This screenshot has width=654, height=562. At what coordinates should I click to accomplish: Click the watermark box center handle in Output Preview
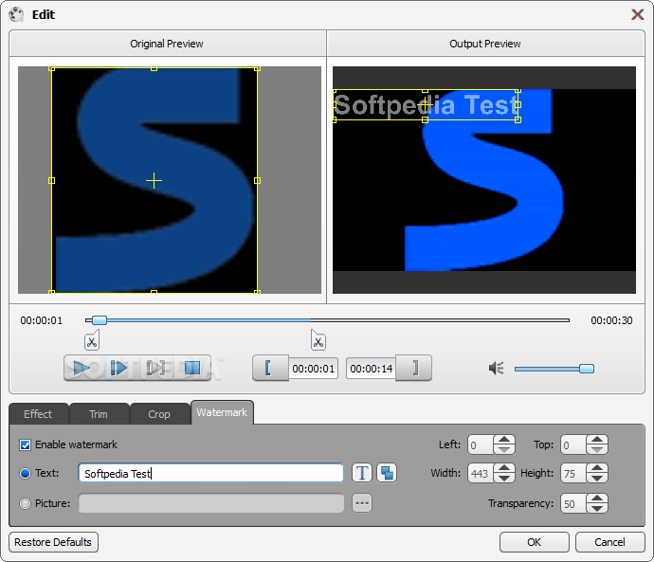[425, 105]
